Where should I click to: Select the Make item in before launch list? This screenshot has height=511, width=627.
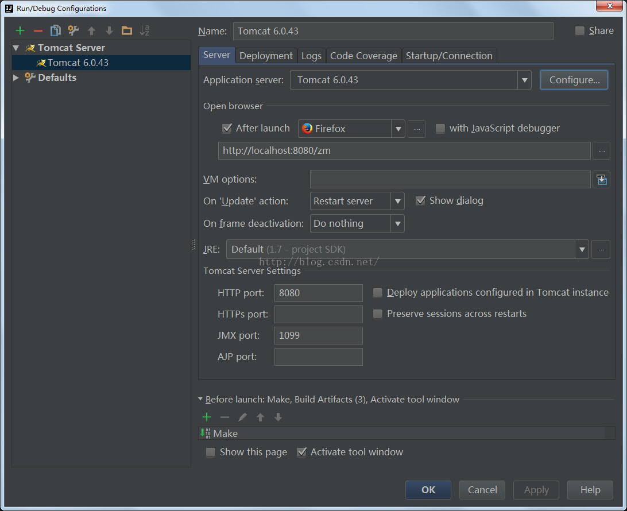[x=407, y=433]
